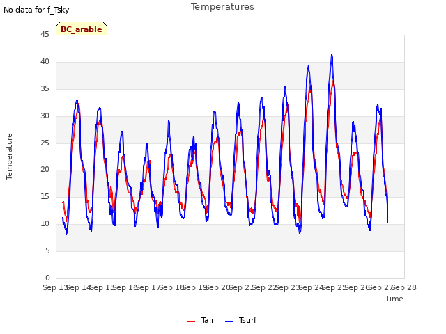Click the y-axis tick label 40
The width and height of the screenshot is (446, 334).
click(x=45, y=62)
